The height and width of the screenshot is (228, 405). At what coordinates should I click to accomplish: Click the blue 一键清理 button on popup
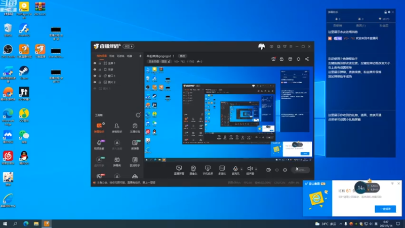pyautogui.click(x=385, y=209)
